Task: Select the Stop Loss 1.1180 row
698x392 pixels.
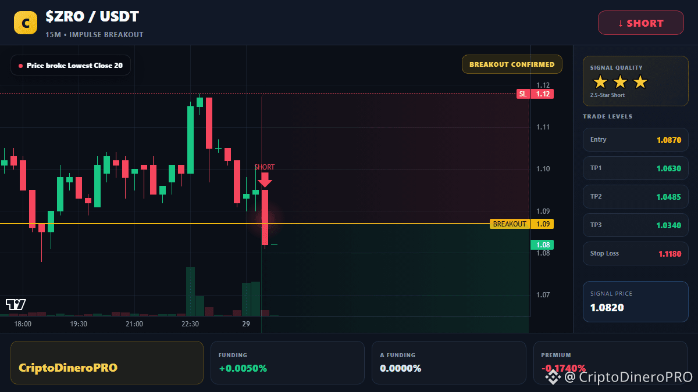Action: click(635, 254)
